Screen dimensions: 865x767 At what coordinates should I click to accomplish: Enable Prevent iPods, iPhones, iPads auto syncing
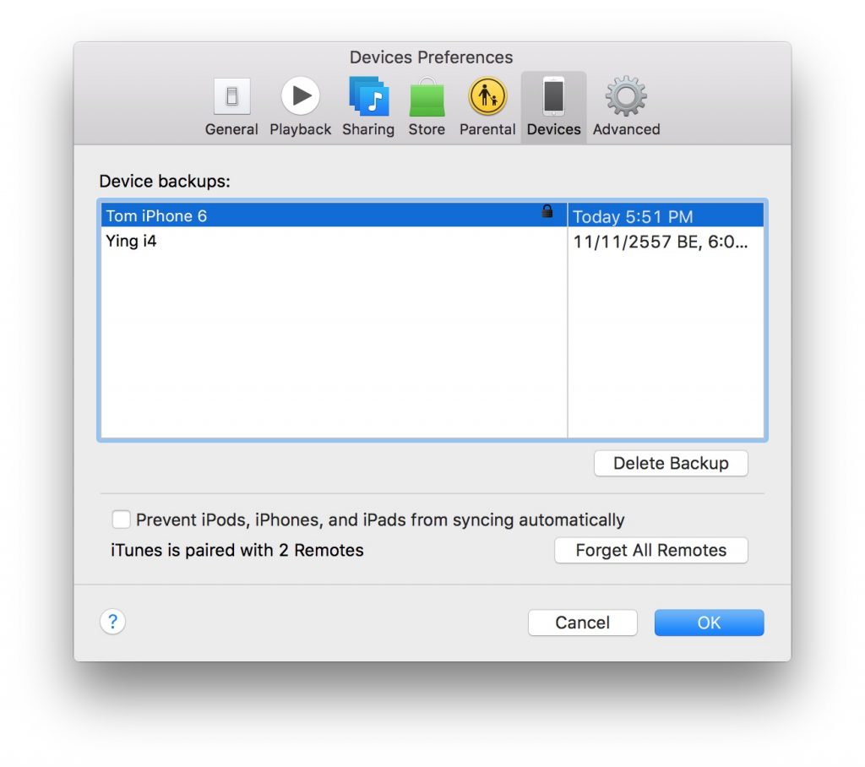[x=122, y=519]
